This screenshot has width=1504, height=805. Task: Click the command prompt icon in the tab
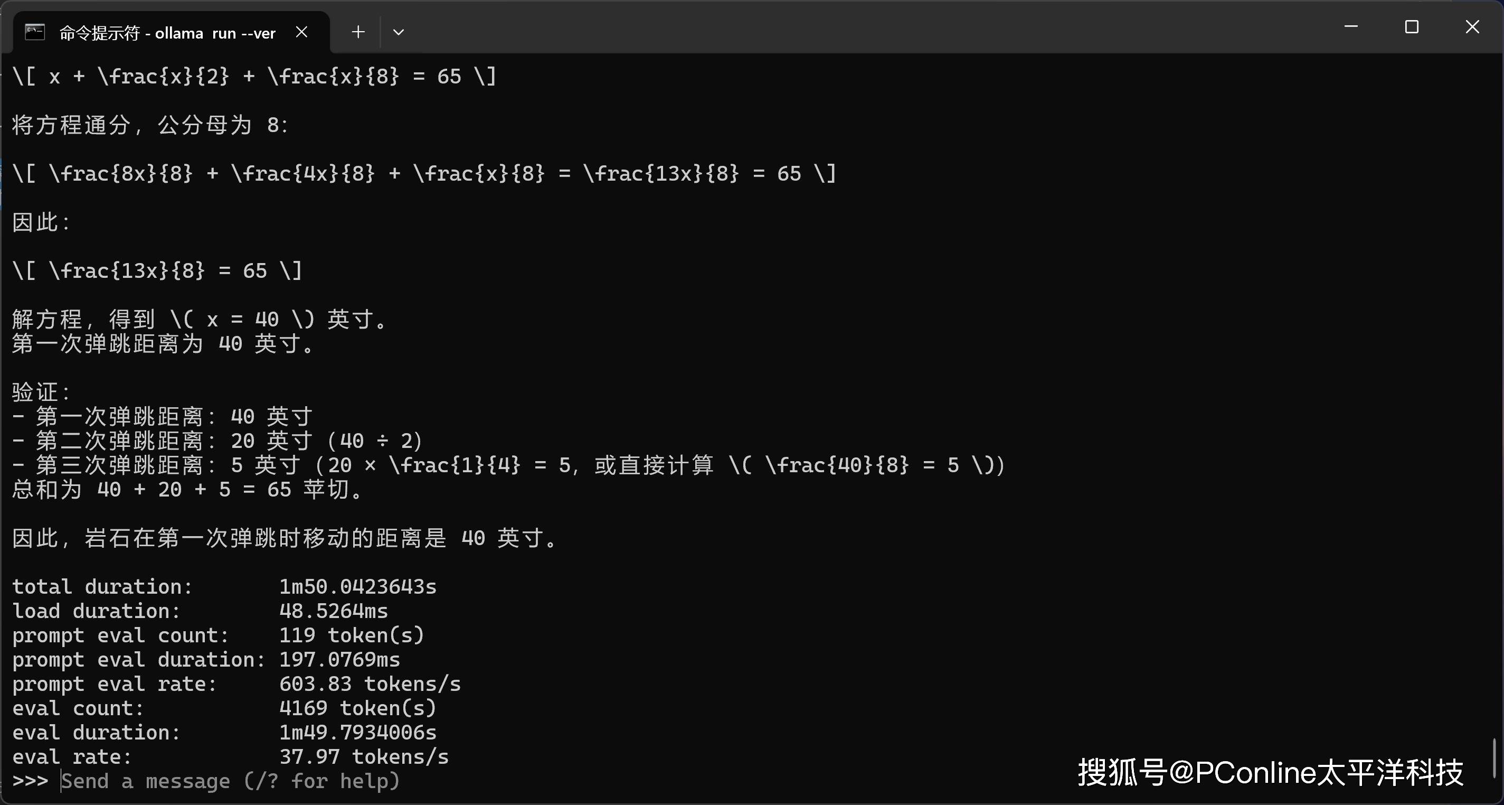pyautogui.click(x=35, y=32)
